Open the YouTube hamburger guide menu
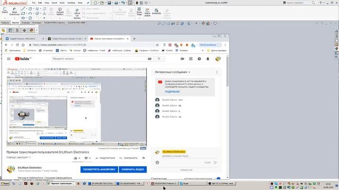The image size is (339, 190). (8, 59)
